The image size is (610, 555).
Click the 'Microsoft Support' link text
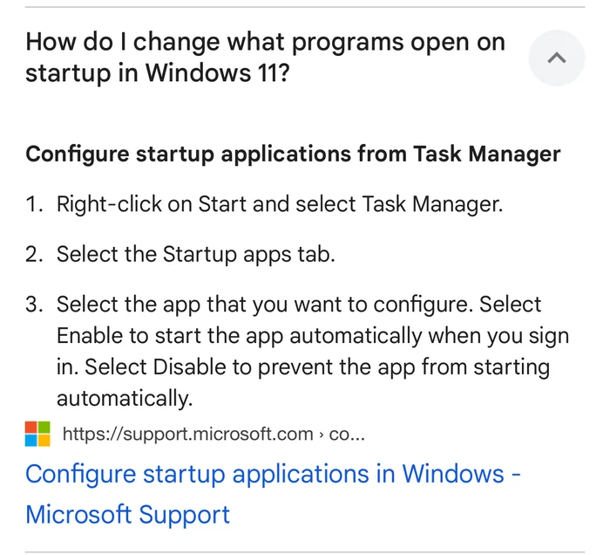click(x=128, y=514)
